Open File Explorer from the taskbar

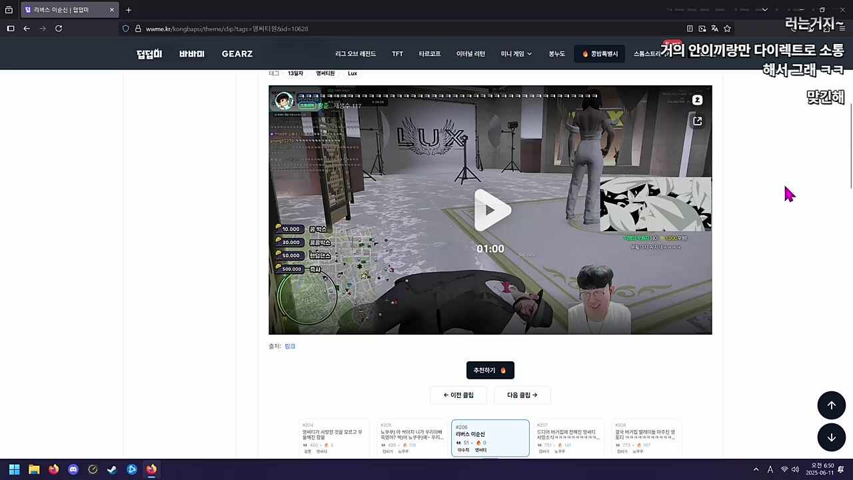click(34, 469)
